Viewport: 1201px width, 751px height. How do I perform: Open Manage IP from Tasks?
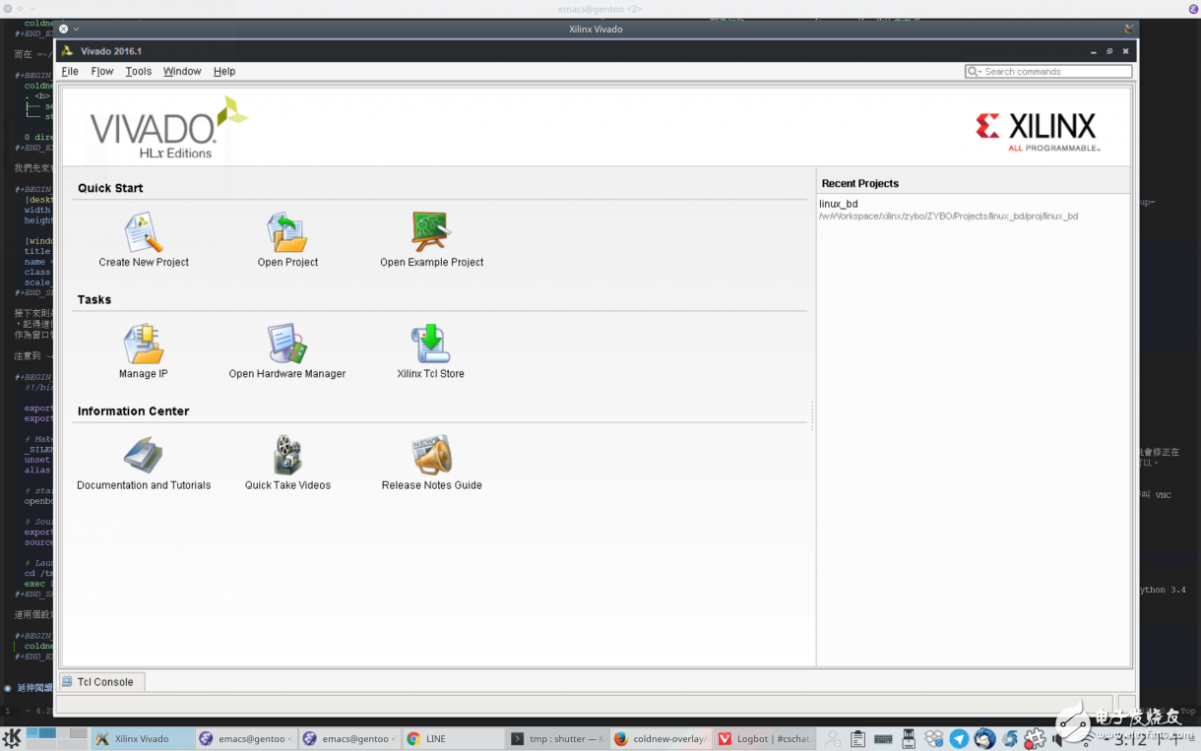pyautogui.click(x=144, y=344)
